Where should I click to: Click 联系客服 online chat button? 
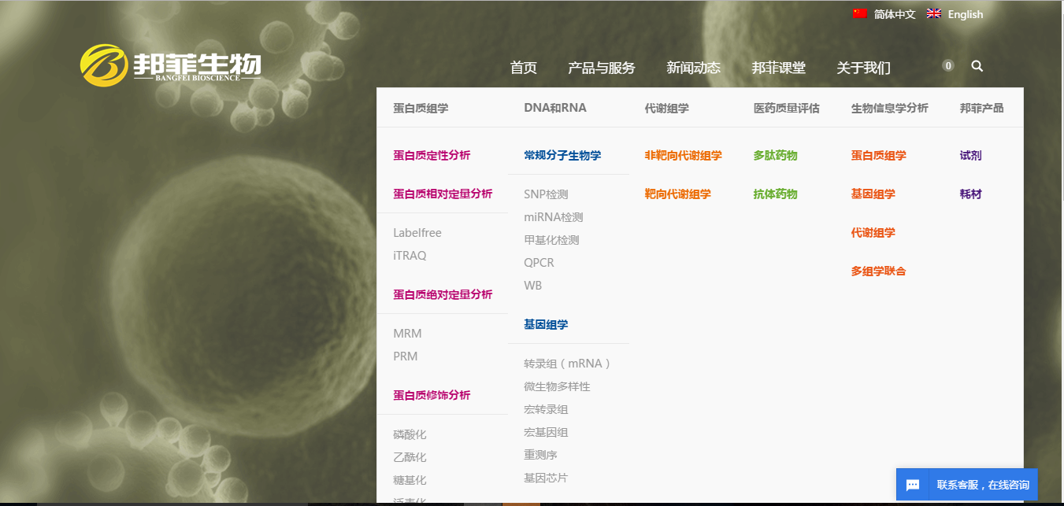coord(982,485)
